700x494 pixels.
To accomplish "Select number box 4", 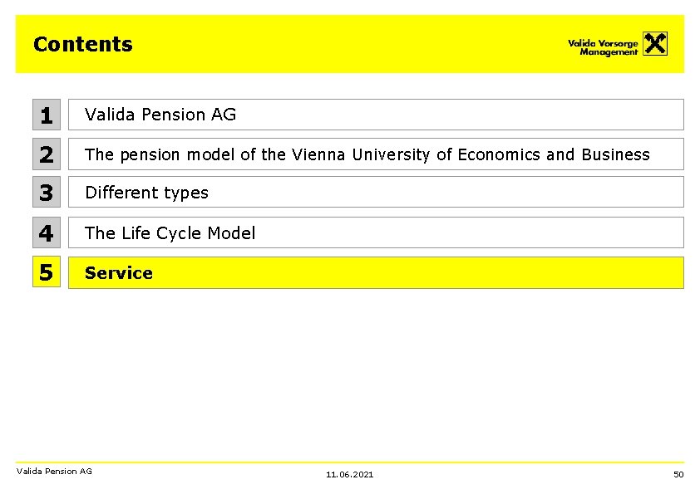I will pyautogui.click(x=47, y=232).
